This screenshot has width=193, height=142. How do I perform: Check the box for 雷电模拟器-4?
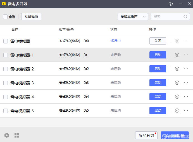(x=6, y=97)
